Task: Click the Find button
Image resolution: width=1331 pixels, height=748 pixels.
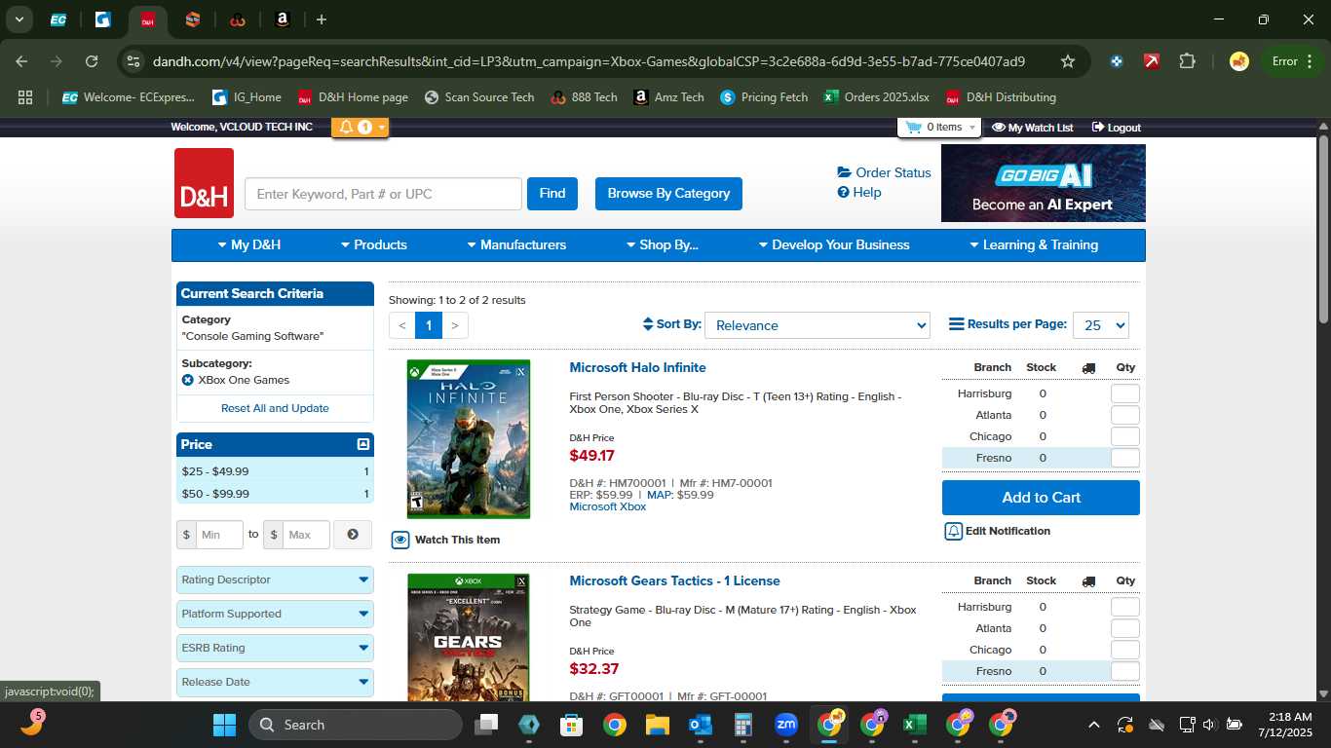Action: [552, 193]
